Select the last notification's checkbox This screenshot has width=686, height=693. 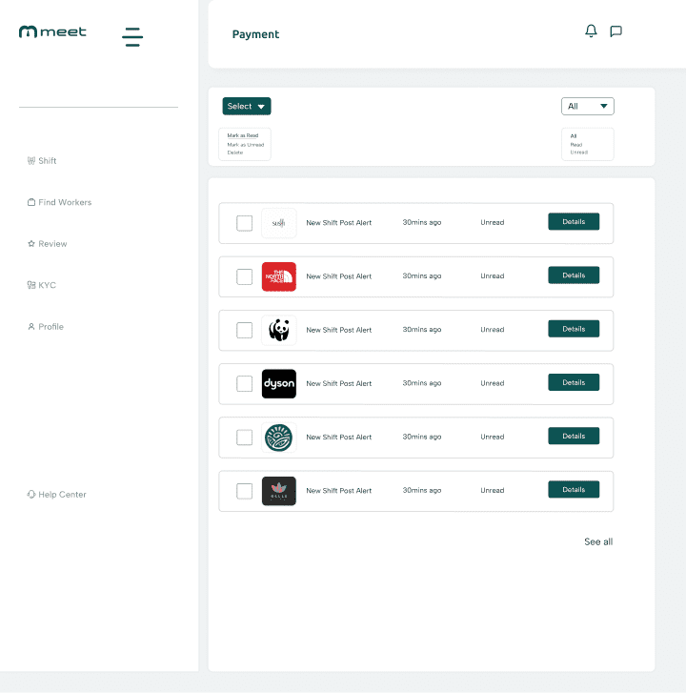(245, 491)
